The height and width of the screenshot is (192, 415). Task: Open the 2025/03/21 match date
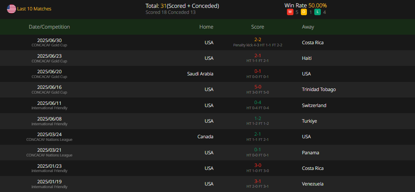49,150
